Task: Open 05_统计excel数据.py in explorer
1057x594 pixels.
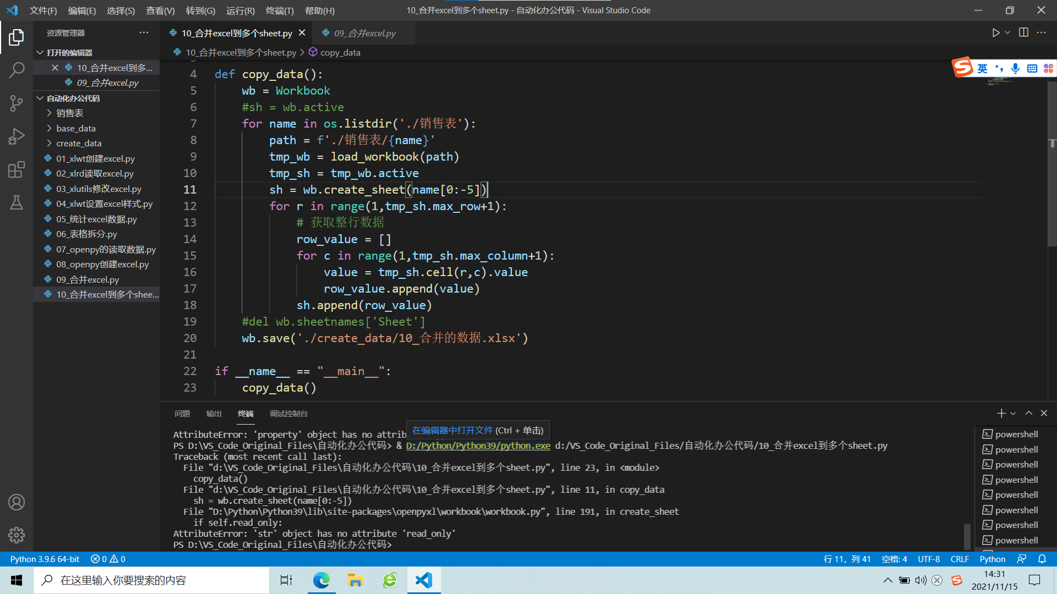Action: coord(96,219)
